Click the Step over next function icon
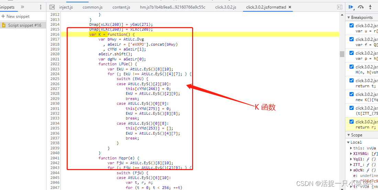The width and height of the screenshot is (378, 190). (360, 7)
